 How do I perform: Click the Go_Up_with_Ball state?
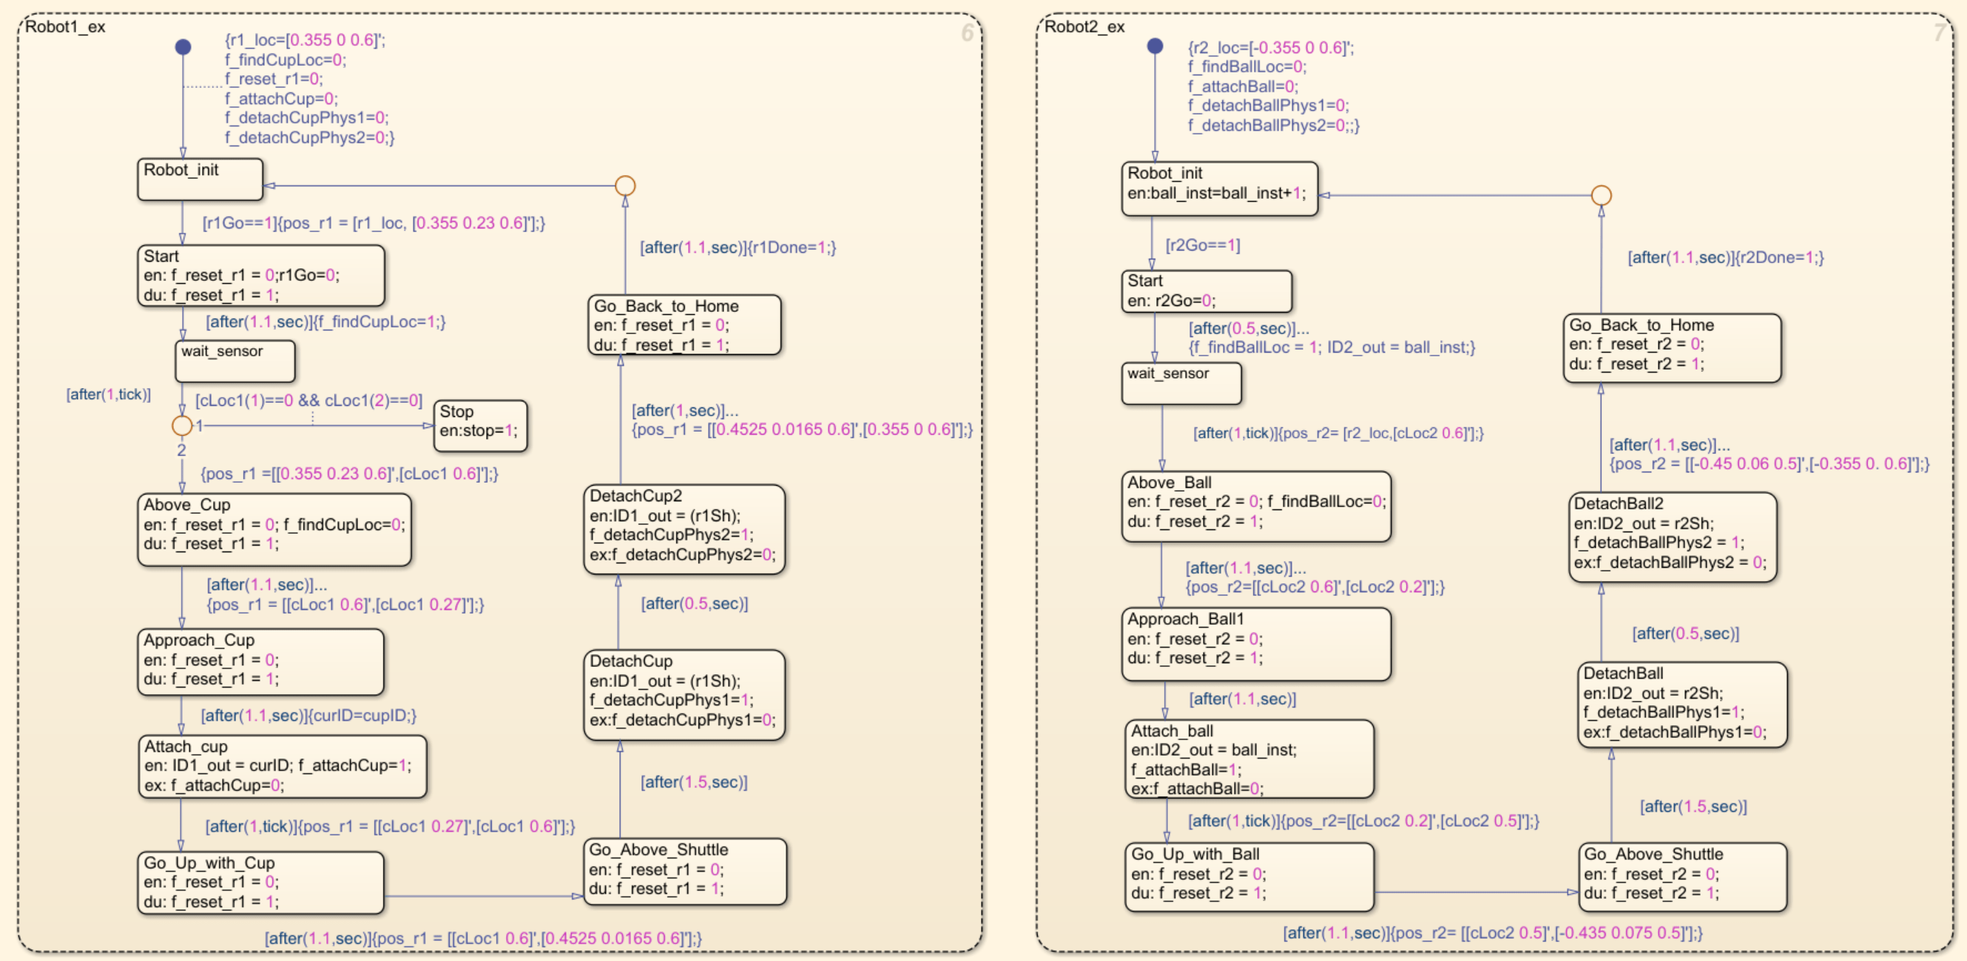1249,876
